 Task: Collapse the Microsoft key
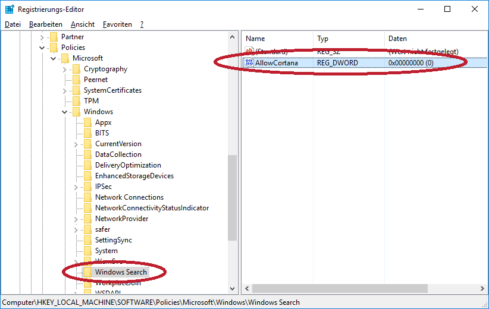(x=54, y=59)
